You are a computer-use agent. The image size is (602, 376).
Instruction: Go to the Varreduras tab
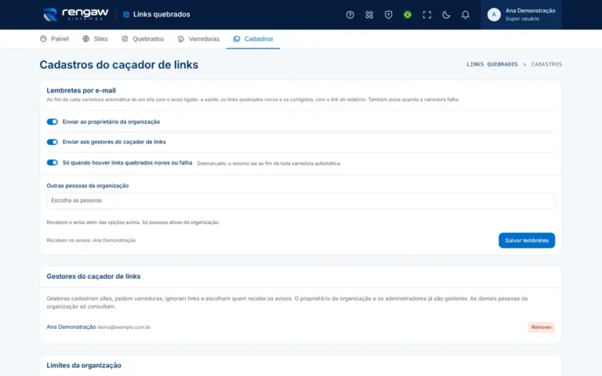tap(198, 38)
